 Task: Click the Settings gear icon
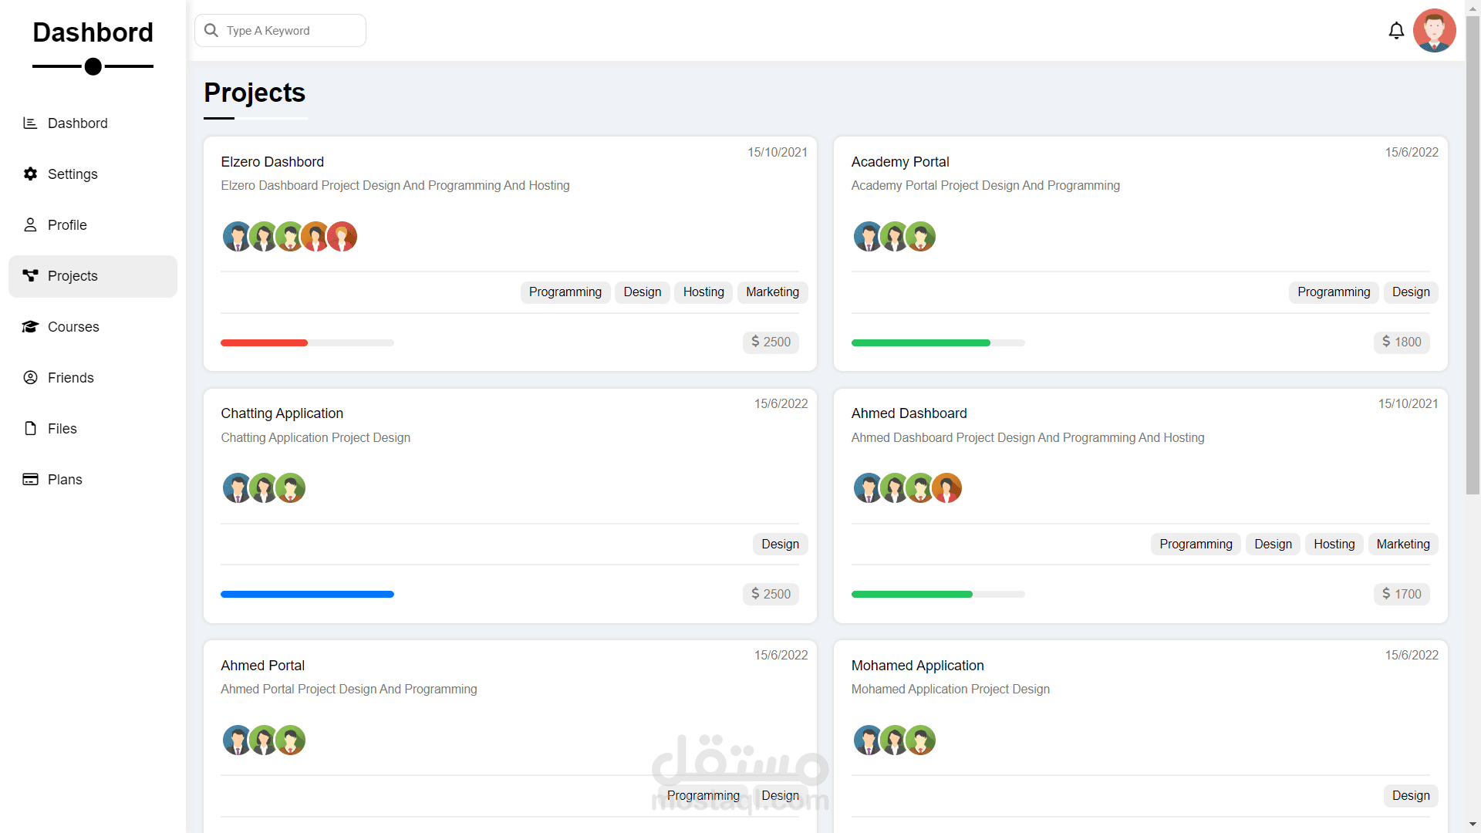point(30,174)
